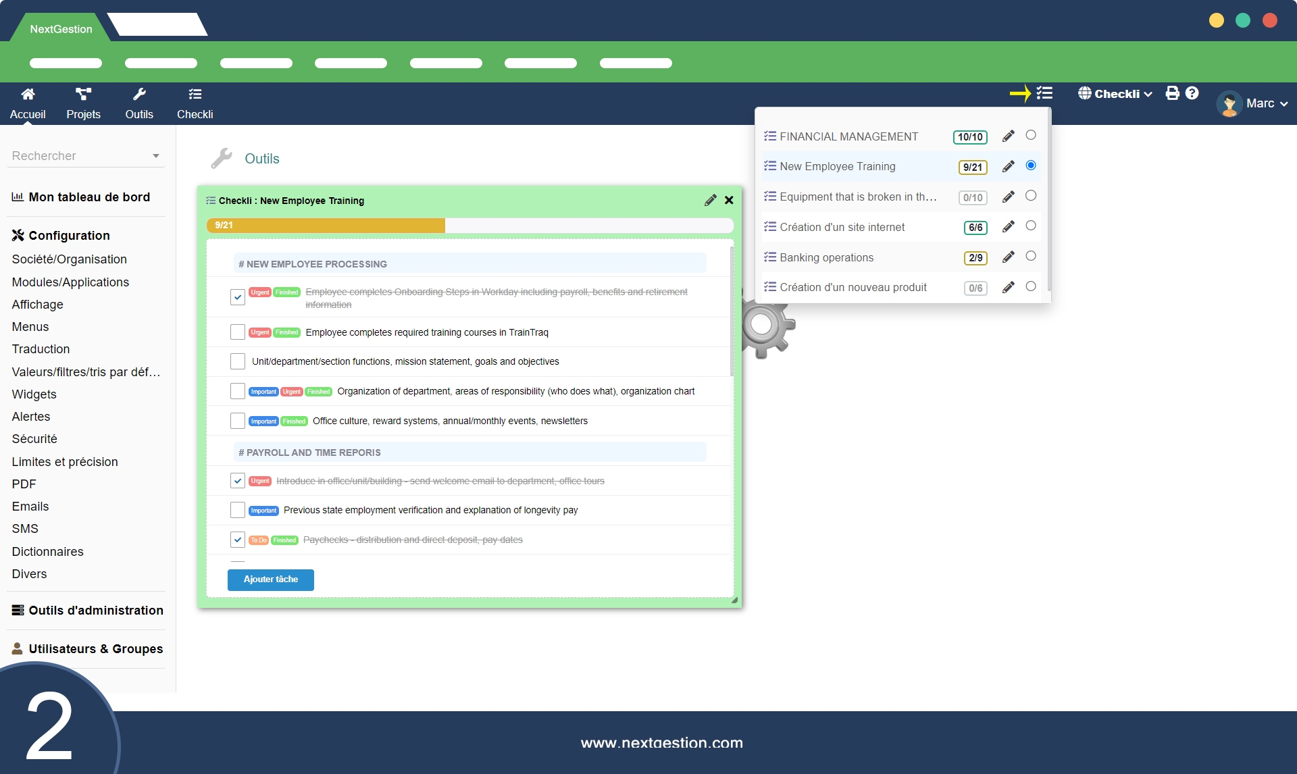
Task: Close the Checkli New Employee Training panel
Action: 729,201
